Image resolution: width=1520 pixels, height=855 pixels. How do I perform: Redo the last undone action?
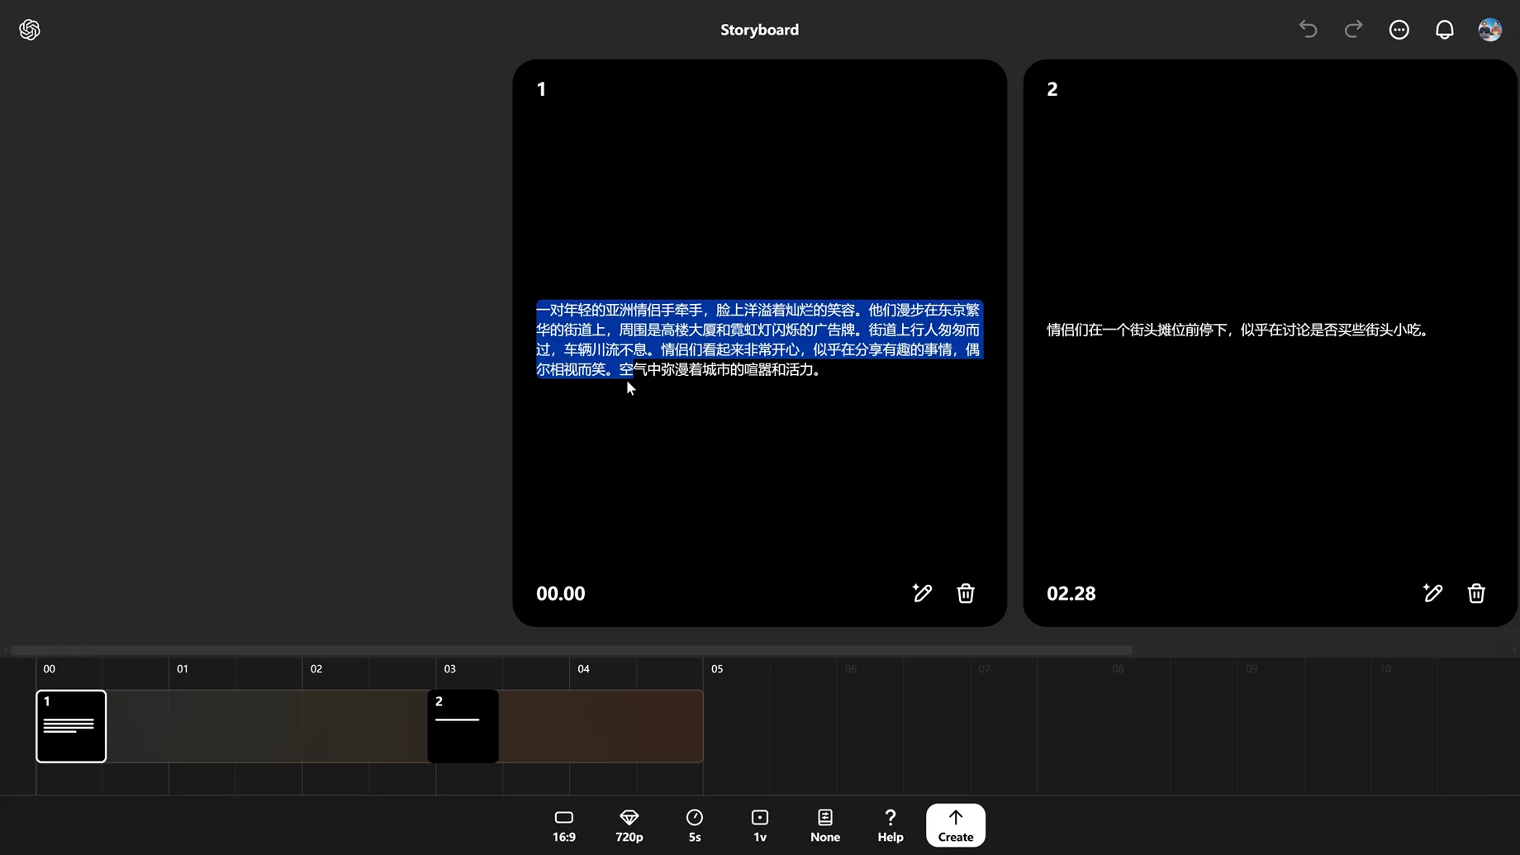coord(1353,30)
